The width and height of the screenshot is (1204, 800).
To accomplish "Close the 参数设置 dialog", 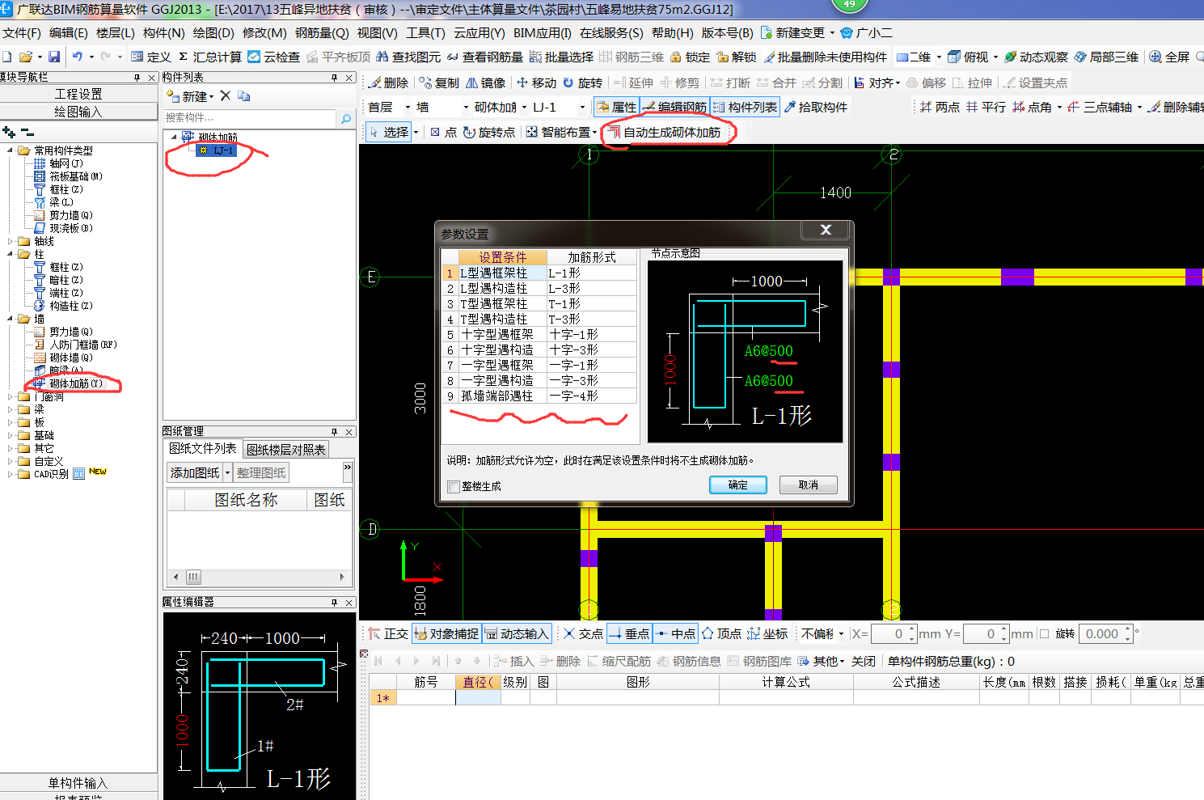I will point(826,230).
